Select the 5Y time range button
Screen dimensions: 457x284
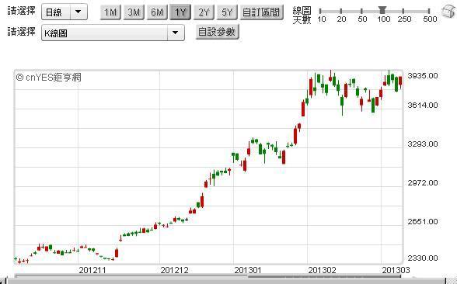point(227,12)
